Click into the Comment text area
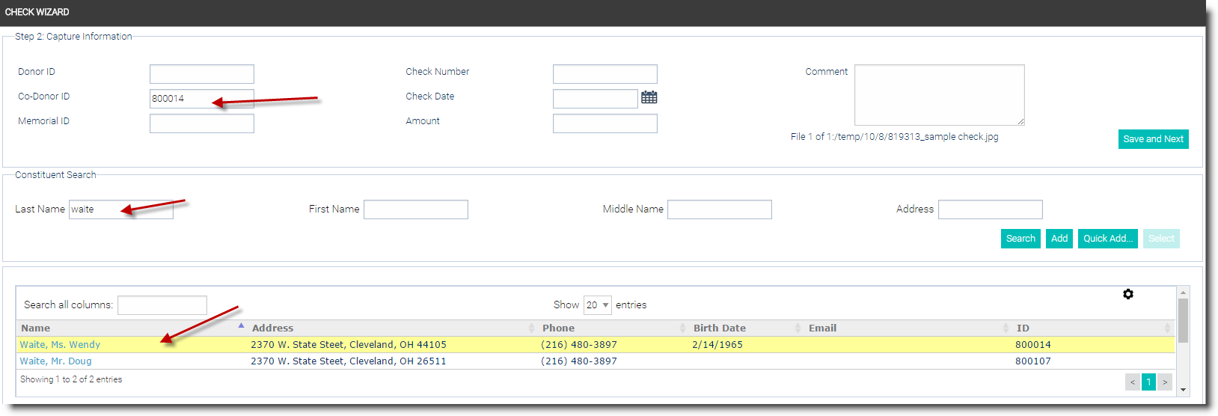Viewport: 1218px width, 416px height. (940, 95)
